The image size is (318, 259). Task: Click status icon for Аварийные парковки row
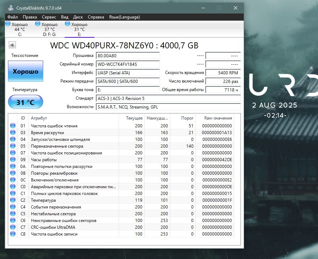(x=13, y=186)
